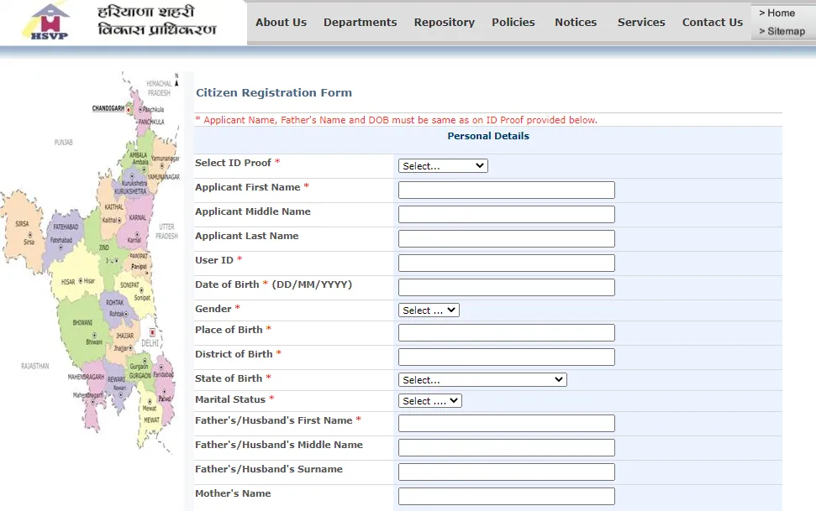Go to the Services menu item
The image size is (816, 511).
tap(641, 23)
